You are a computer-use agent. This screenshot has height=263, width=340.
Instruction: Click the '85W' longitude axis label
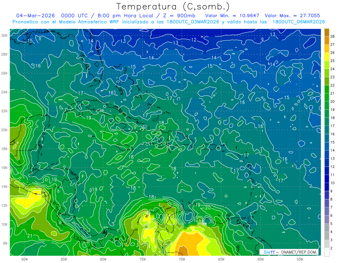click(x=64, y=259)
